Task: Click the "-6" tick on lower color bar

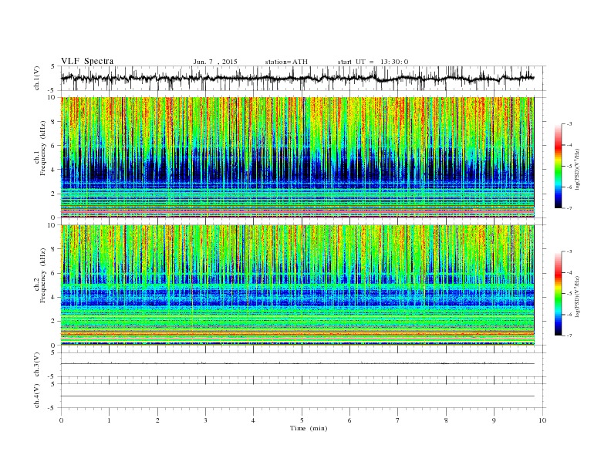Action: coord(569,315)
